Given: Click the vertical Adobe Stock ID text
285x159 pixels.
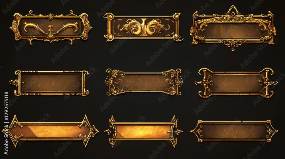Looking at the screenshot, I should click(x=6, y=123).
